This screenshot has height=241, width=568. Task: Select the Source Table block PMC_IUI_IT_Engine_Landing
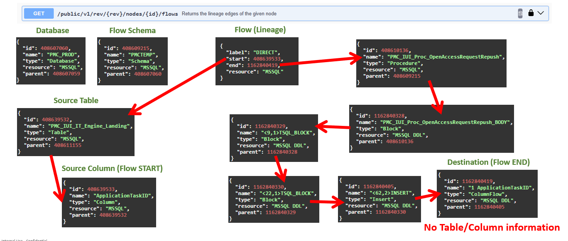pyautogui.click(x=75, y=132)
